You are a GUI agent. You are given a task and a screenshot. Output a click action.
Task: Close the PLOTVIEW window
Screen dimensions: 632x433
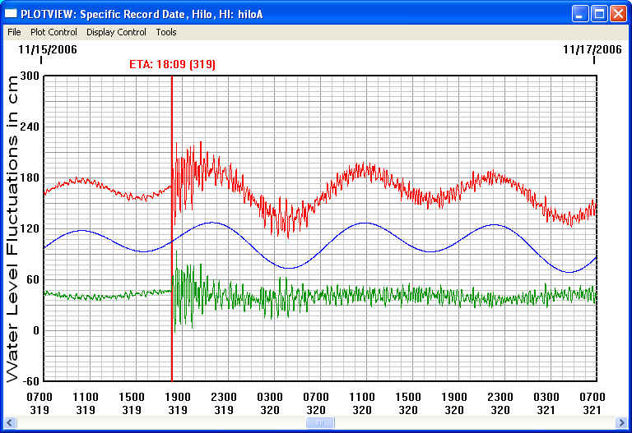pos(618,13)
